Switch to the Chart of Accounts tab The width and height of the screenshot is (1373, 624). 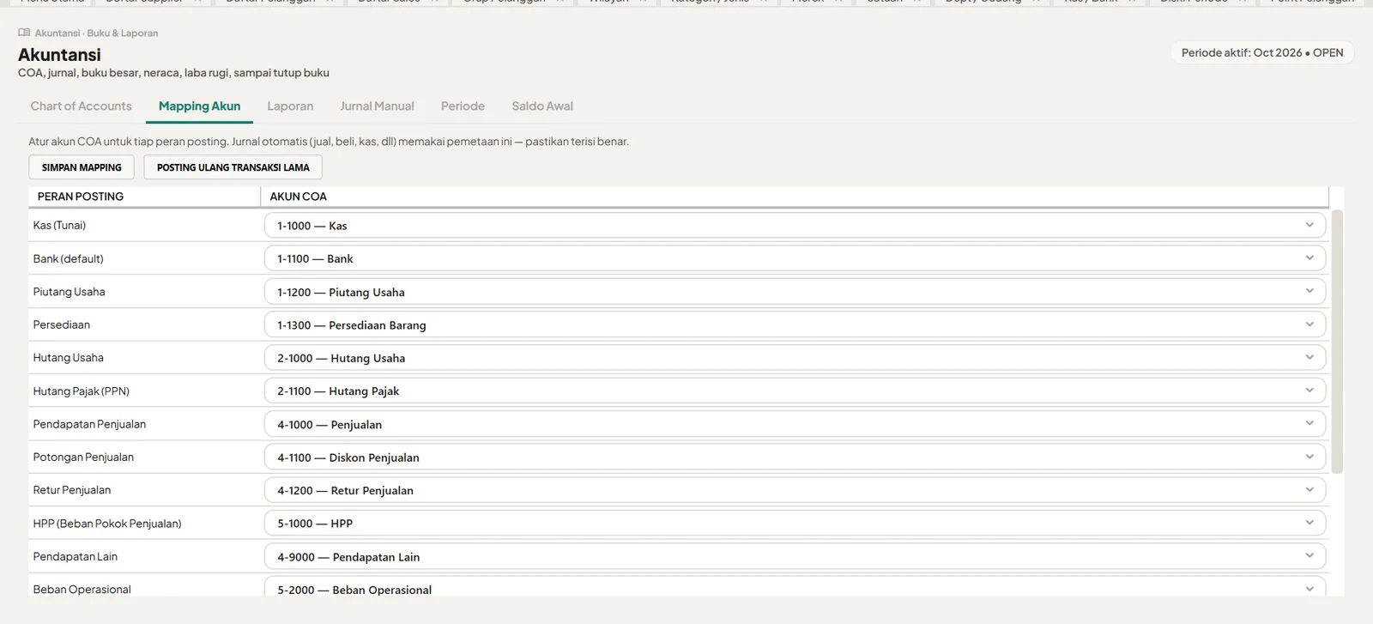pos(81,106)
